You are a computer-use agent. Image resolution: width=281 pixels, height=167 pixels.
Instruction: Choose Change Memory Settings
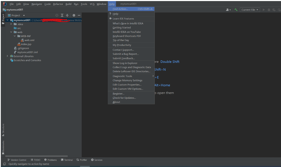pyautogui.click(x=131, y=80)
